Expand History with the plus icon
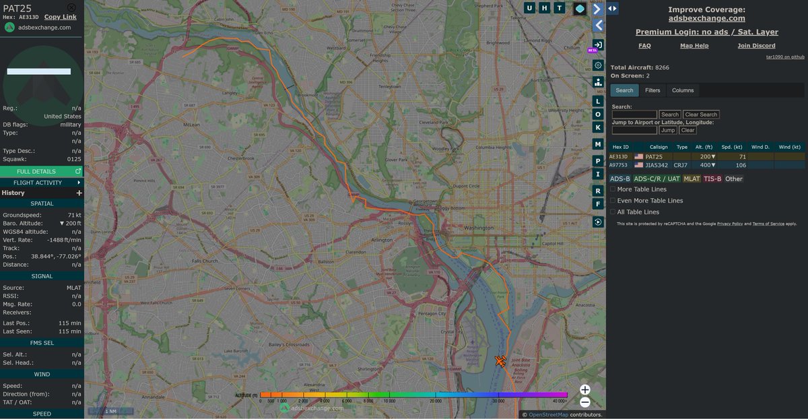 tap(79, 193)
